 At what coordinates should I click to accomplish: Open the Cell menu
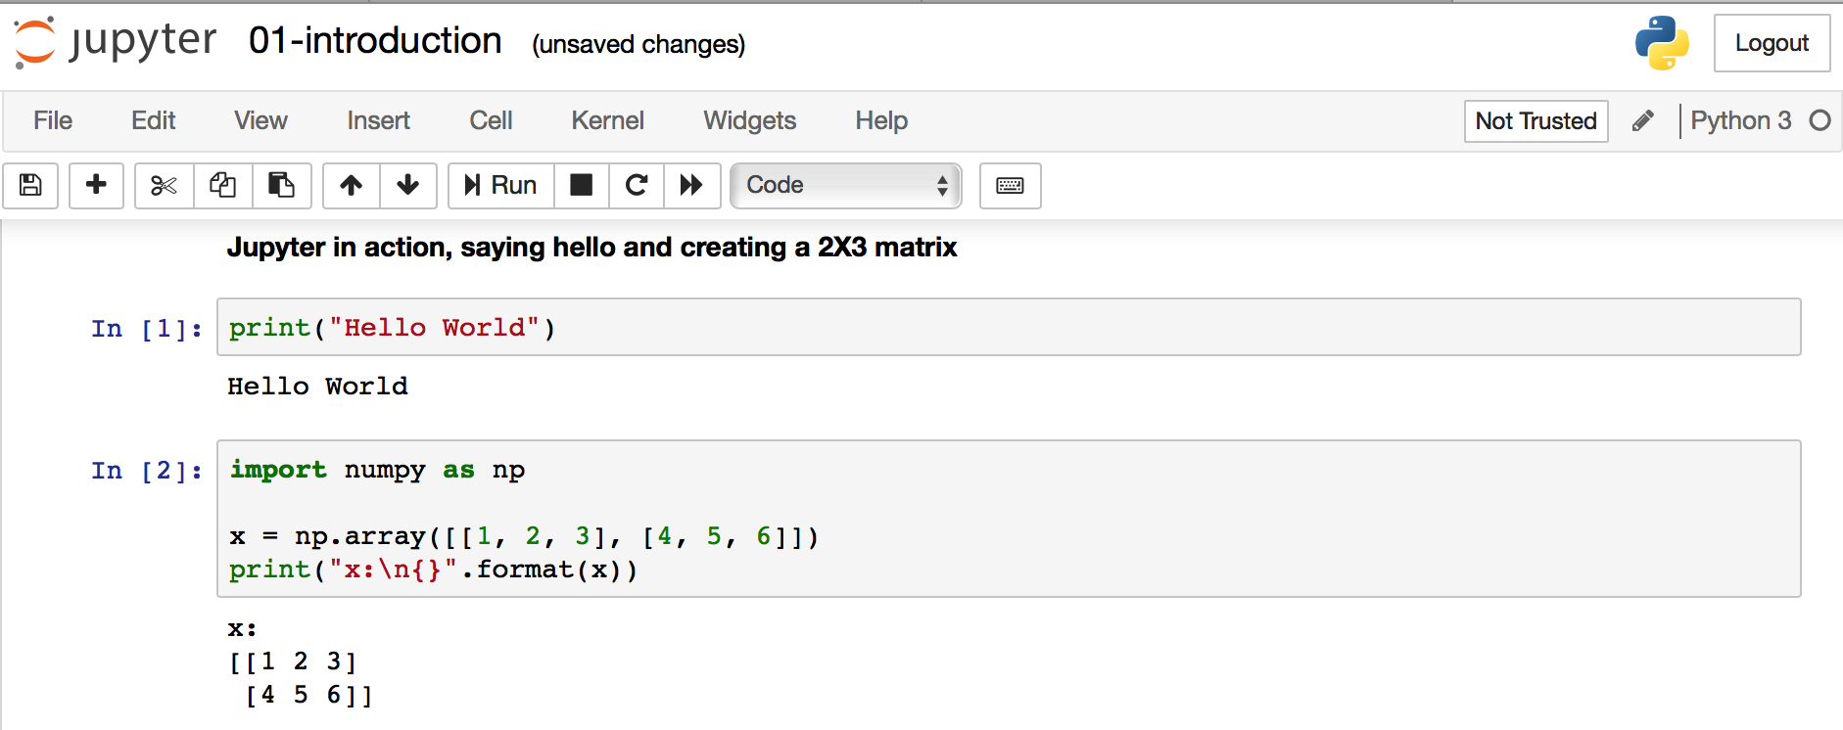pyautogui.click(x=491, y=120)
